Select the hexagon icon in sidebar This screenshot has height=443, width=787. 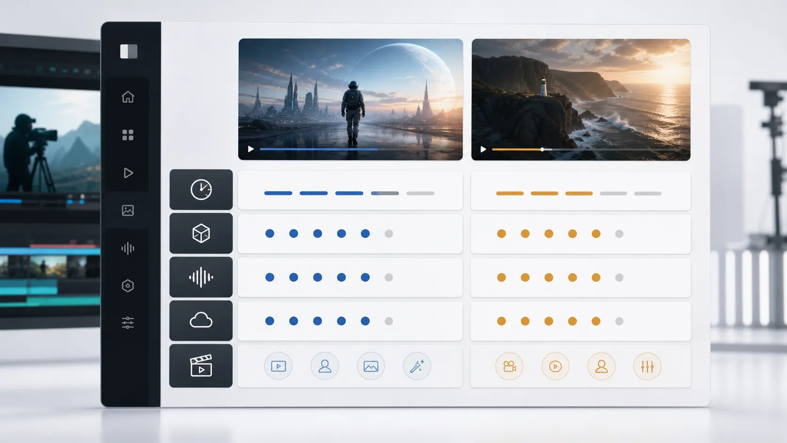pos(128,286)
